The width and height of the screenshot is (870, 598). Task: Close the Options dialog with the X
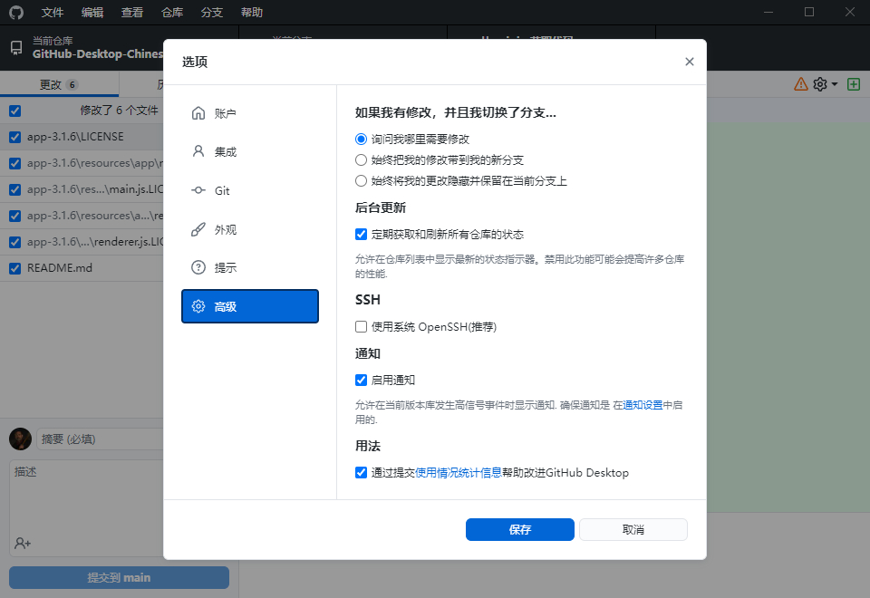tap(689, 62)
